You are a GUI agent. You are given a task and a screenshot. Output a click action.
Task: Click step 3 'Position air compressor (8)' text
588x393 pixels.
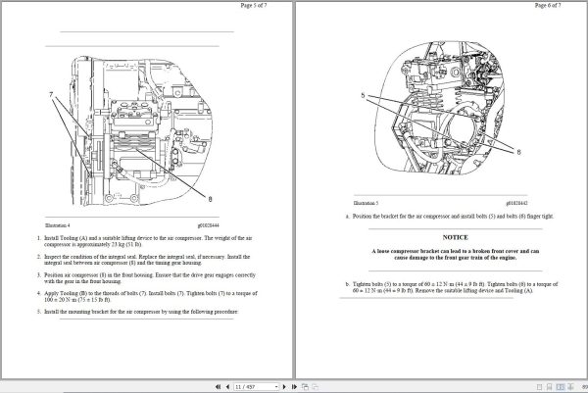click(x=150, y=278)
